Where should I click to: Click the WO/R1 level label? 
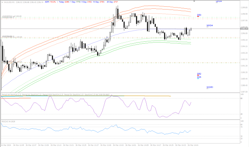pos(210,87)
